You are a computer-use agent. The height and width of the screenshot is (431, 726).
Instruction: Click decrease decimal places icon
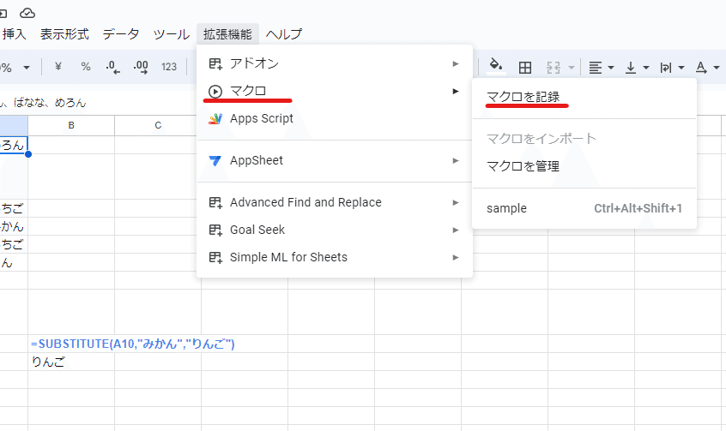pos(112,67)
